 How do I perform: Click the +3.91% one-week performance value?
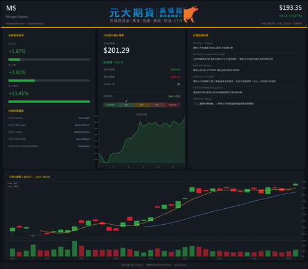17,72
